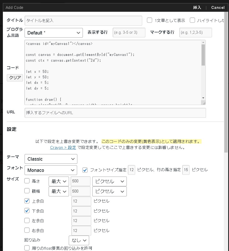Toggle the ハイライト checkbox
Viewport: 229px width, 251px height.
click(x=192, y=20)
